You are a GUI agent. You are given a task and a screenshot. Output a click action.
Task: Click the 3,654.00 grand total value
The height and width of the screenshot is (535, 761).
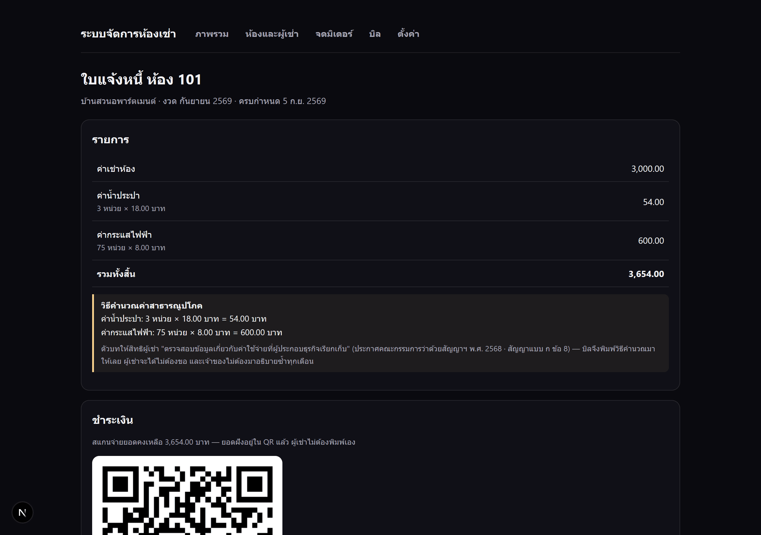point(646,274)
